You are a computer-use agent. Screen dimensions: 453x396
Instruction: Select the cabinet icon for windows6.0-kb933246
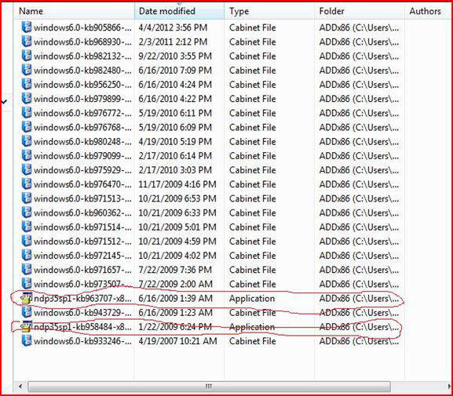26,341
